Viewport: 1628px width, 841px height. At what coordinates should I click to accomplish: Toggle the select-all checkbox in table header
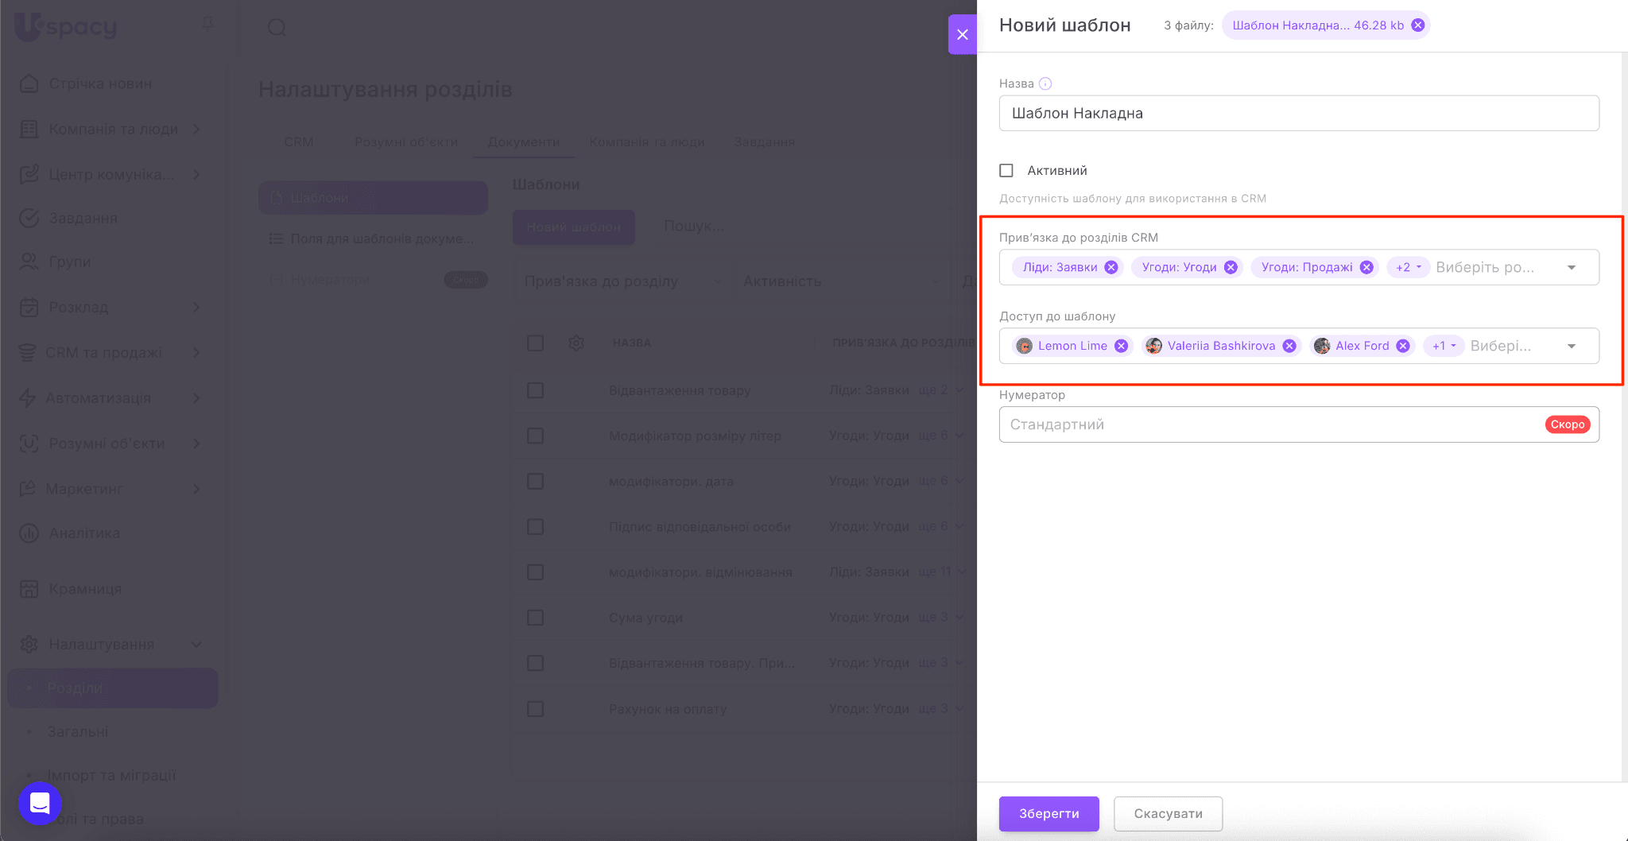pyautogui.click(x=536, y=343)
